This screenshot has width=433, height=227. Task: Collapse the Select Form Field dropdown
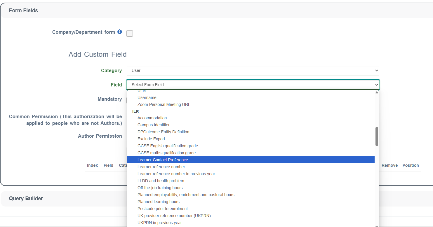(x=253, y=85)
